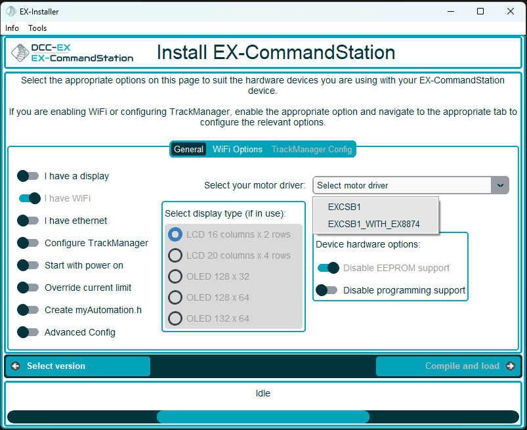Toggle the 'Start with power on' switch
This screenshot has height=430, width=527.
point(28,265)
